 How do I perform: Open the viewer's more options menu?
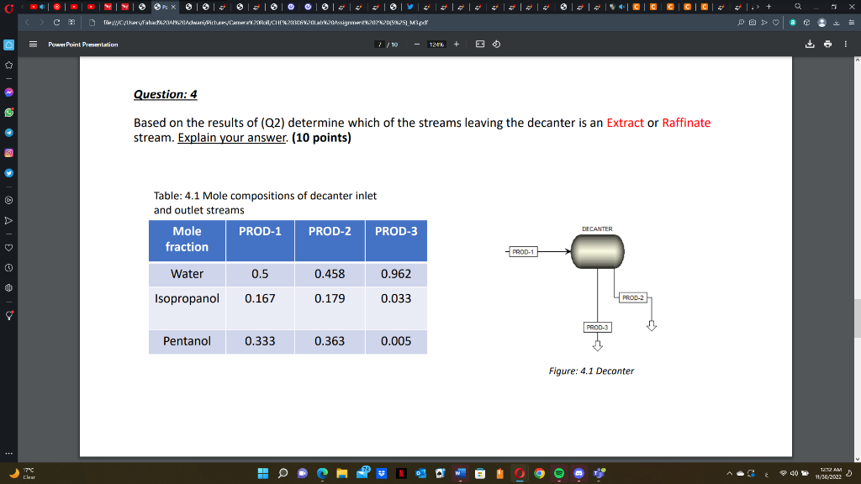pyautogui.click(x=846, y=44)
